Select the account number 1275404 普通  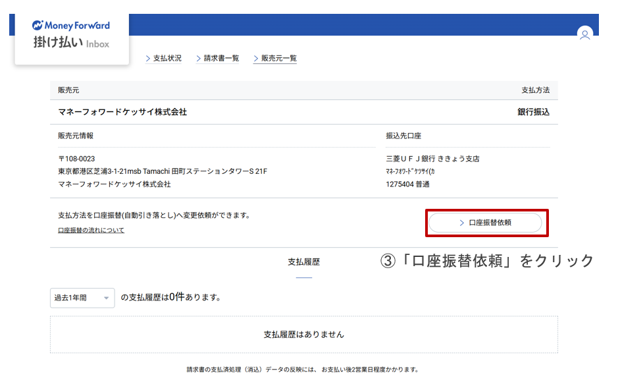click(407, 184)
